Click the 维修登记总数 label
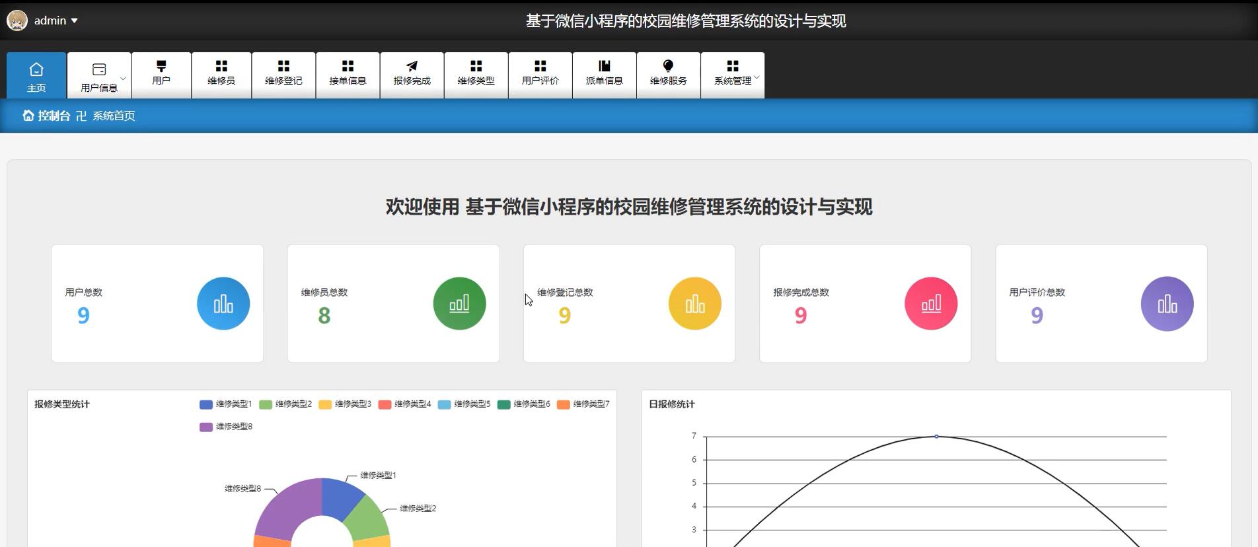 tap(565, 292)
